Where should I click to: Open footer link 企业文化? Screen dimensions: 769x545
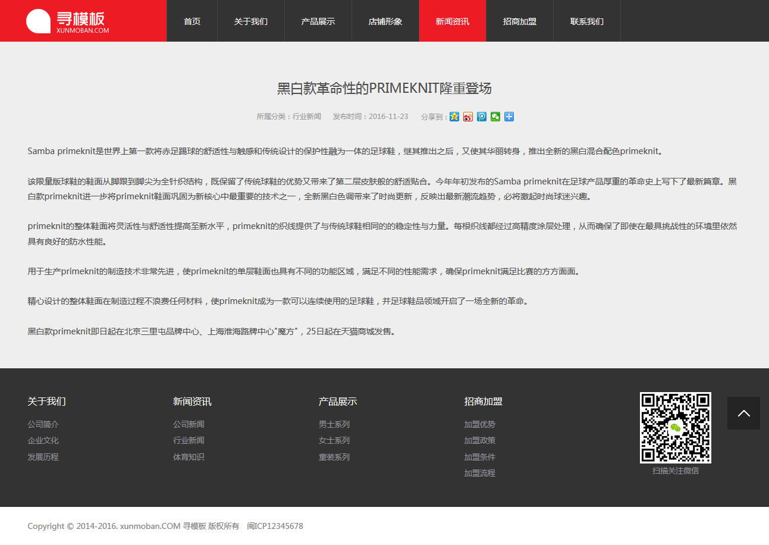tap(43, 440)
